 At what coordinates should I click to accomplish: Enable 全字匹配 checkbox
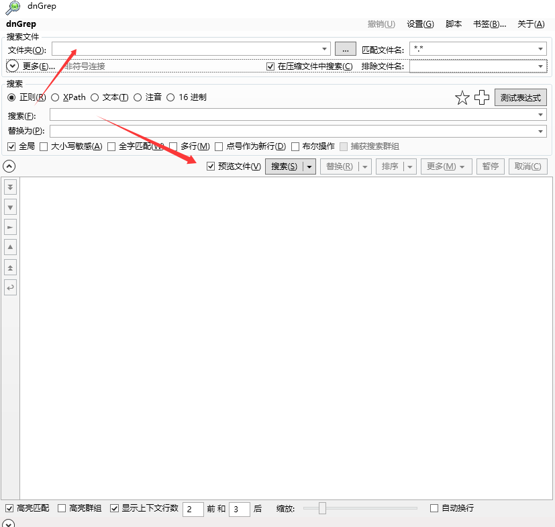111,146
